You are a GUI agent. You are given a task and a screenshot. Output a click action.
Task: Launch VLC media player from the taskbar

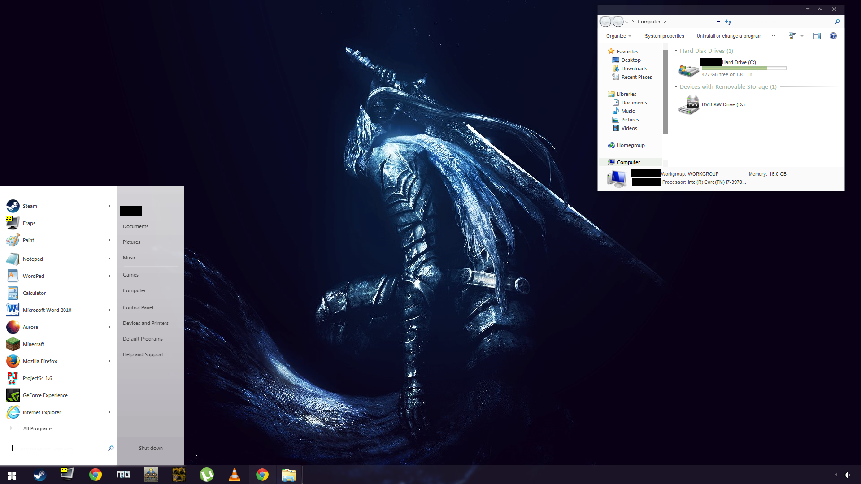(235, 475)
